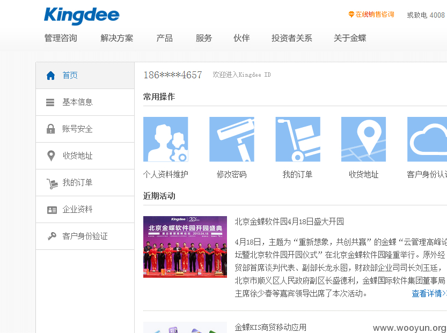
Task: Open the 产品 navigation menu
Action: 165,38
